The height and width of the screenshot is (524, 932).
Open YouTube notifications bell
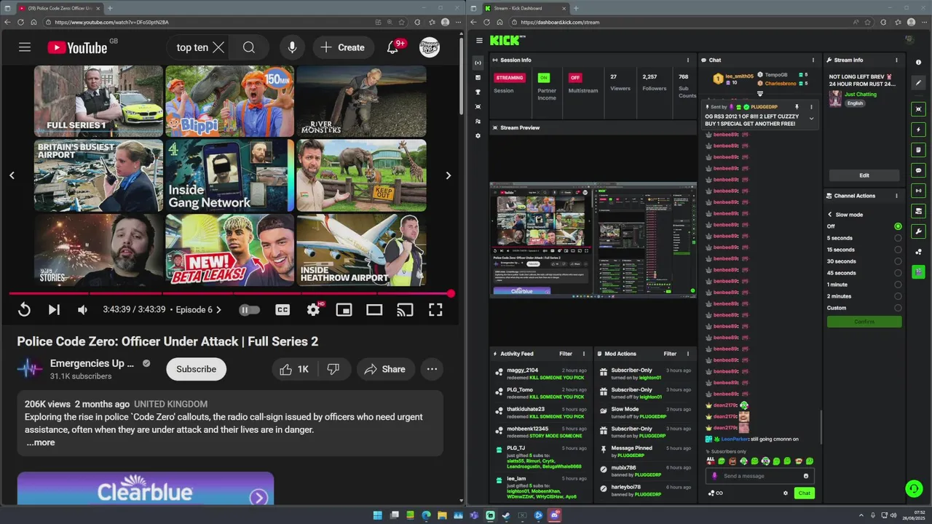point(392,47)
